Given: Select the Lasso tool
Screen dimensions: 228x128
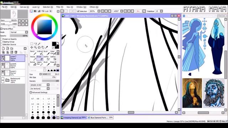Looking at the screenshot, I should (x=35, y=44).
